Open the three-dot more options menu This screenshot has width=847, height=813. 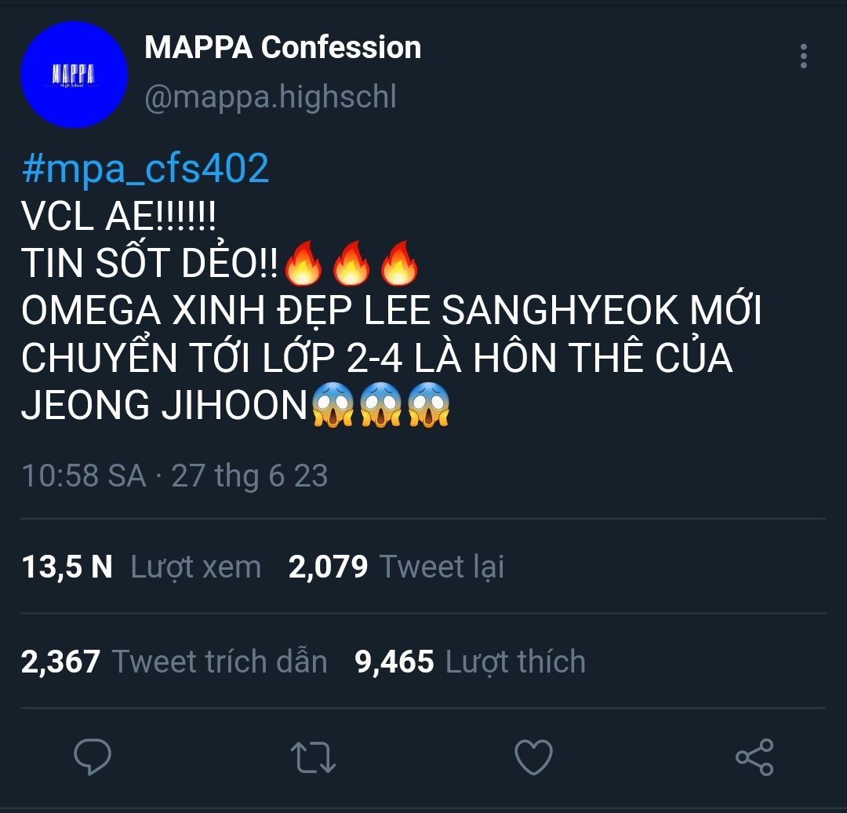click(x=803, y=57)
